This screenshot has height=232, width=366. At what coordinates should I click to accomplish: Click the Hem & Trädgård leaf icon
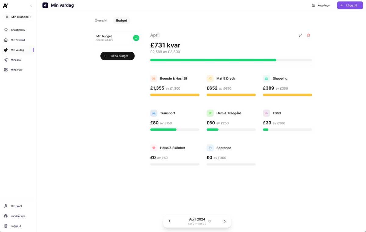click(210, 113)
